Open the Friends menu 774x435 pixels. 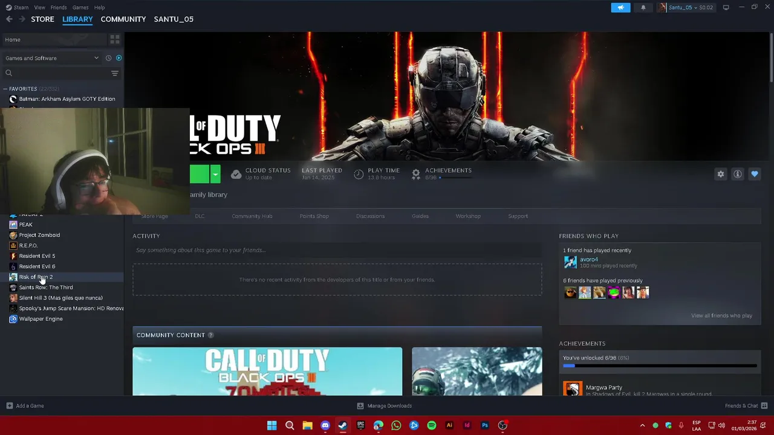pyautogui.click(x=59, y=7)
